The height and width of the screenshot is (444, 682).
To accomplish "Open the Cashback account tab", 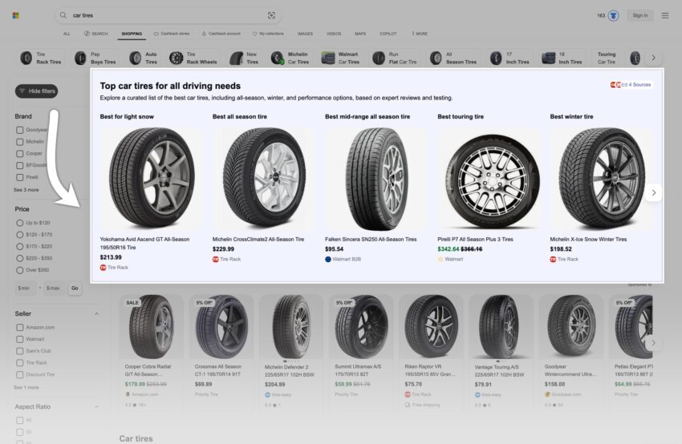I will (221, 34).
